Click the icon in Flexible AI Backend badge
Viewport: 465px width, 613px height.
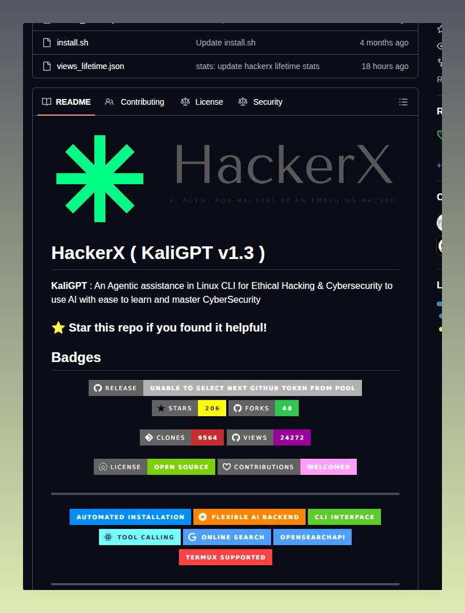[x=203, y=517]
